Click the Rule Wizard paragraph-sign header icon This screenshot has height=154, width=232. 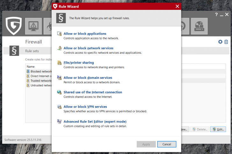coord(61,18)
